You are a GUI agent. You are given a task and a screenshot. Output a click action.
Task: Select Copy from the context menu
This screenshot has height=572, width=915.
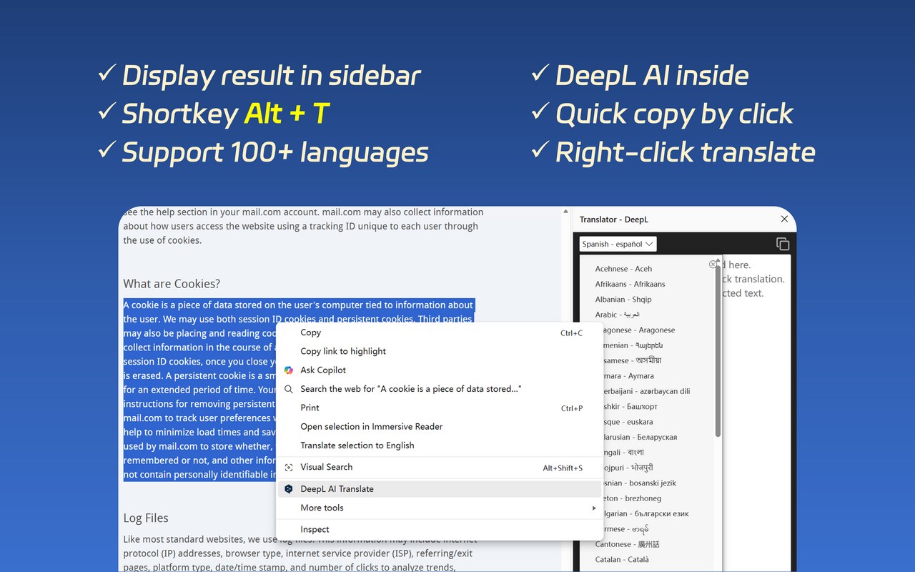coord(310,332)
